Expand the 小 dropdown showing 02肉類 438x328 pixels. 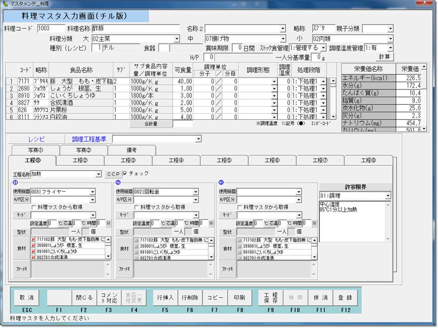(x=390, y=39)
